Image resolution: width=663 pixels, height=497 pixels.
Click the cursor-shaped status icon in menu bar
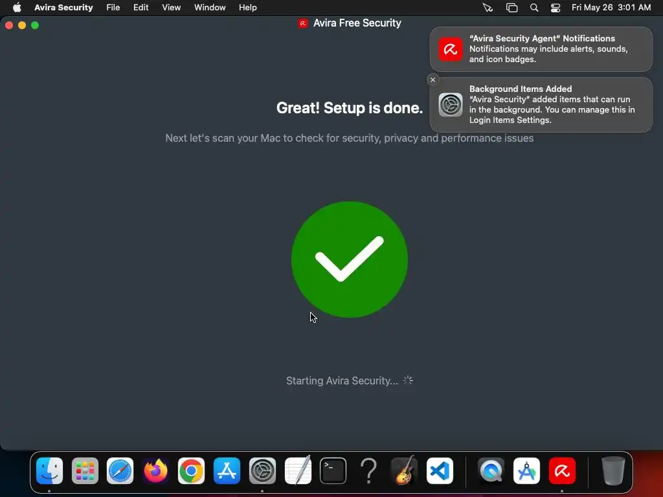[x=488, y=8]
